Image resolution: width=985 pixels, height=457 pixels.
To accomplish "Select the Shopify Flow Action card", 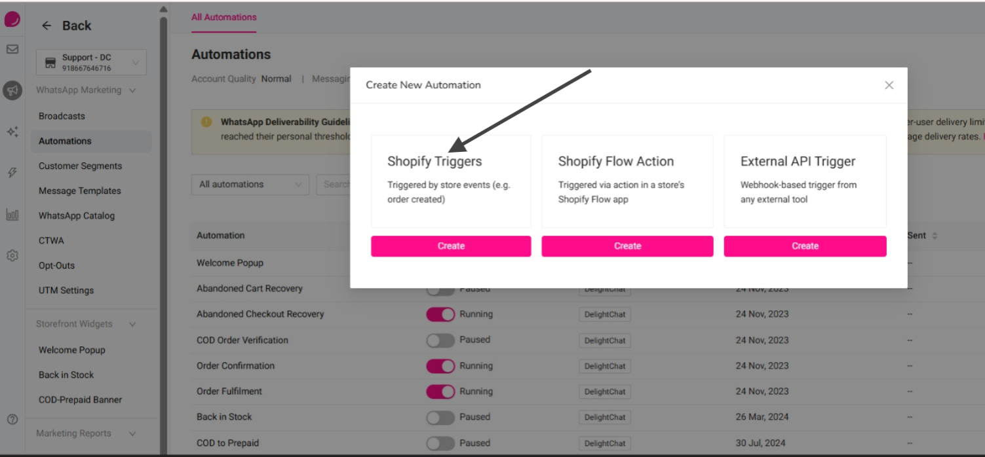I will [627, 181].
